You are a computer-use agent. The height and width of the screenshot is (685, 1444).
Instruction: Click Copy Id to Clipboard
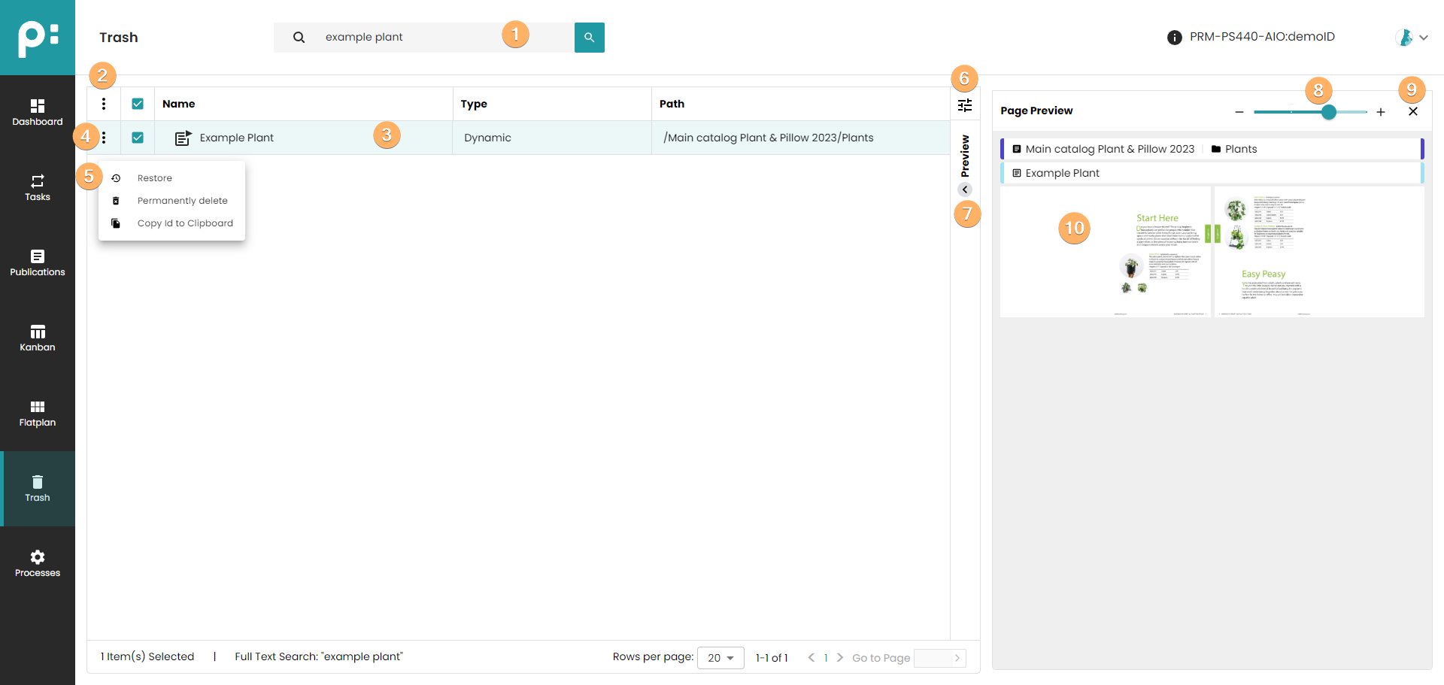(185, 223)
